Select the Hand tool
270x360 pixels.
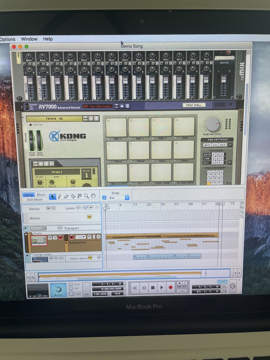coord(93,196)
